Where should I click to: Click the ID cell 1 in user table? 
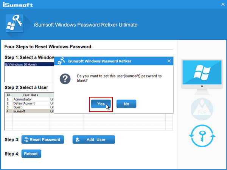pyautogui.click(x=8, y=99)
